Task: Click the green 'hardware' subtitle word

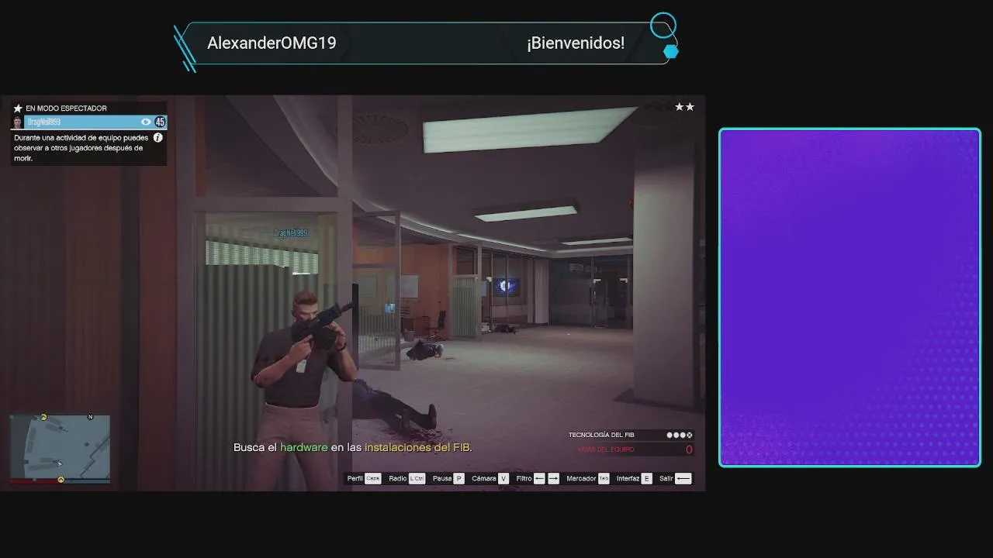Action: [x=304, y=448]
